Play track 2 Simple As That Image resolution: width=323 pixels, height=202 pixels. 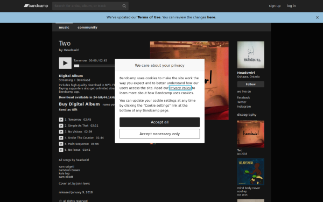click(61, 126)
